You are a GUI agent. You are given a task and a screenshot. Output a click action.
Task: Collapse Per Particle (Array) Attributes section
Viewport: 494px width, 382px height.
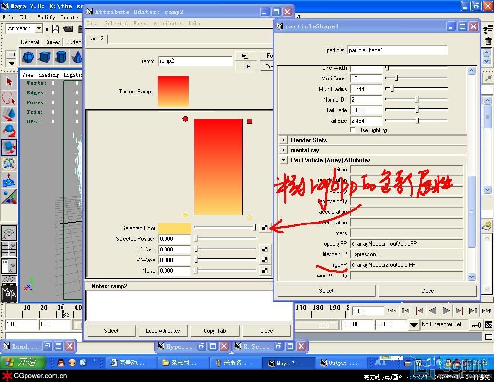284,160
